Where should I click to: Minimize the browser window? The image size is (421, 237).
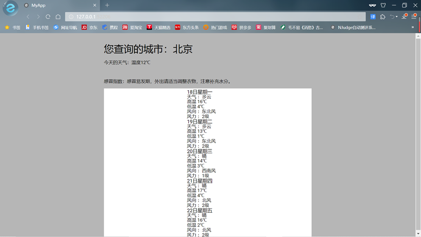coord(394,5)
